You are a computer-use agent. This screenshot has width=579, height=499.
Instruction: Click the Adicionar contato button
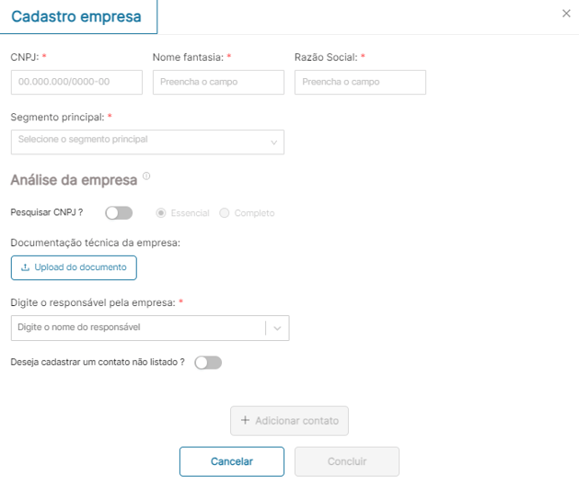click(x=289, y=421)
